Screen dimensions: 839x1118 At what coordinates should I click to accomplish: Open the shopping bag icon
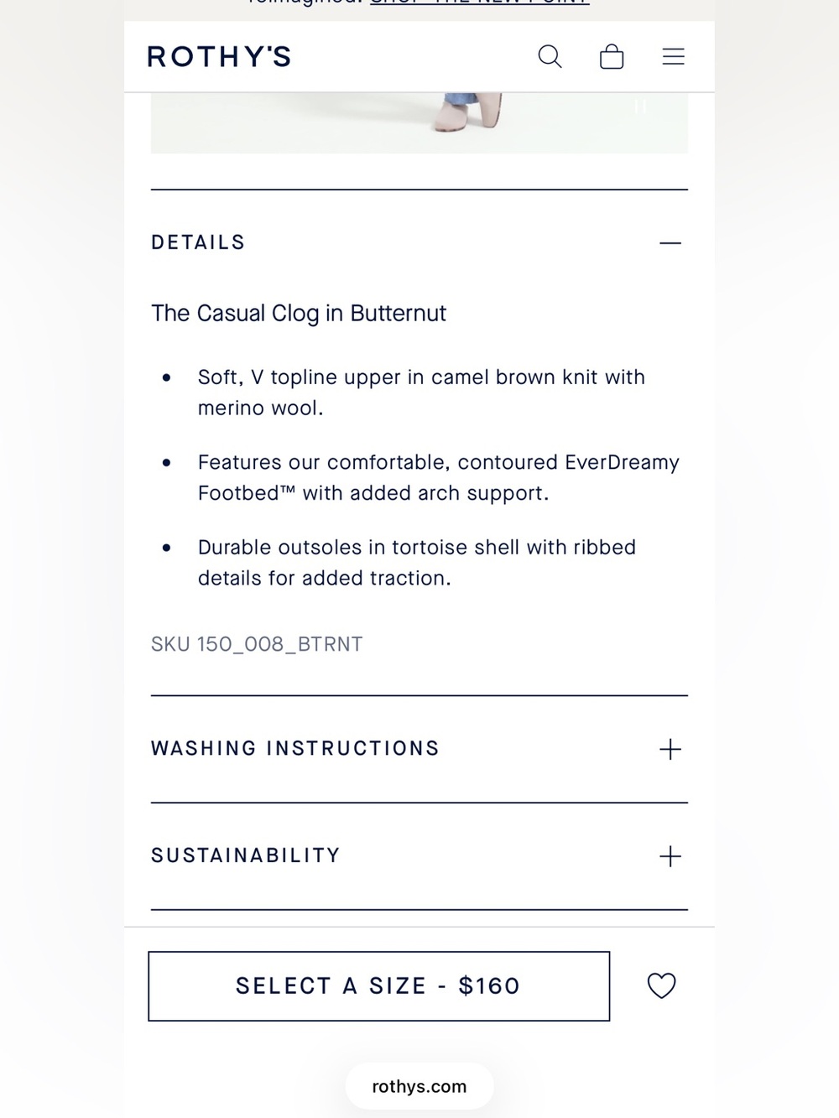coord(612,56)
